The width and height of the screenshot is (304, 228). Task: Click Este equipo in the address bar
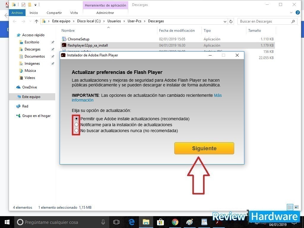tap(61, 21)
